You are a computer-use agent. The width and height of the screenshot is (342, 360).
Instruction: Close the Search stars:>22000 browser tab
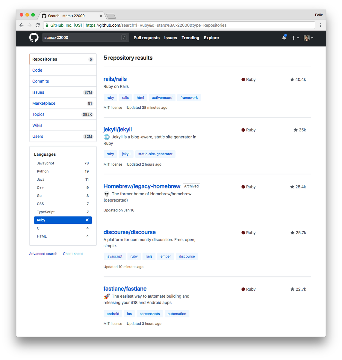pos(101,16)
